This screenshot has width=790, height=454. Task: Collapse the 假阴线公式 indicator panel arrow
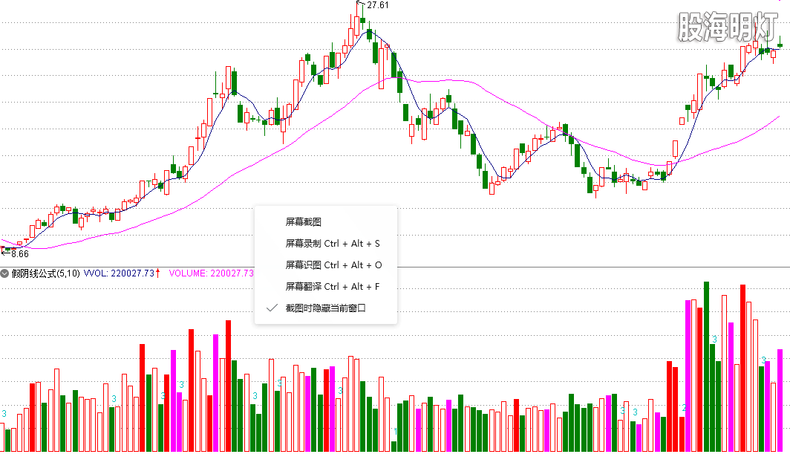(4, 273)
